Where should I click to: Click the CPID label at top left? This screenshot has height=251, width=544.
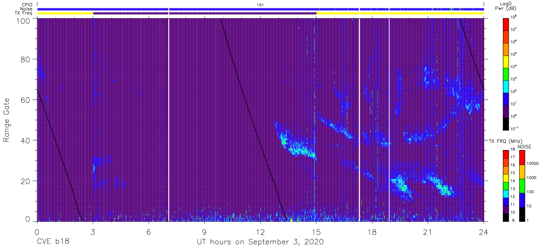coord(27,4)
